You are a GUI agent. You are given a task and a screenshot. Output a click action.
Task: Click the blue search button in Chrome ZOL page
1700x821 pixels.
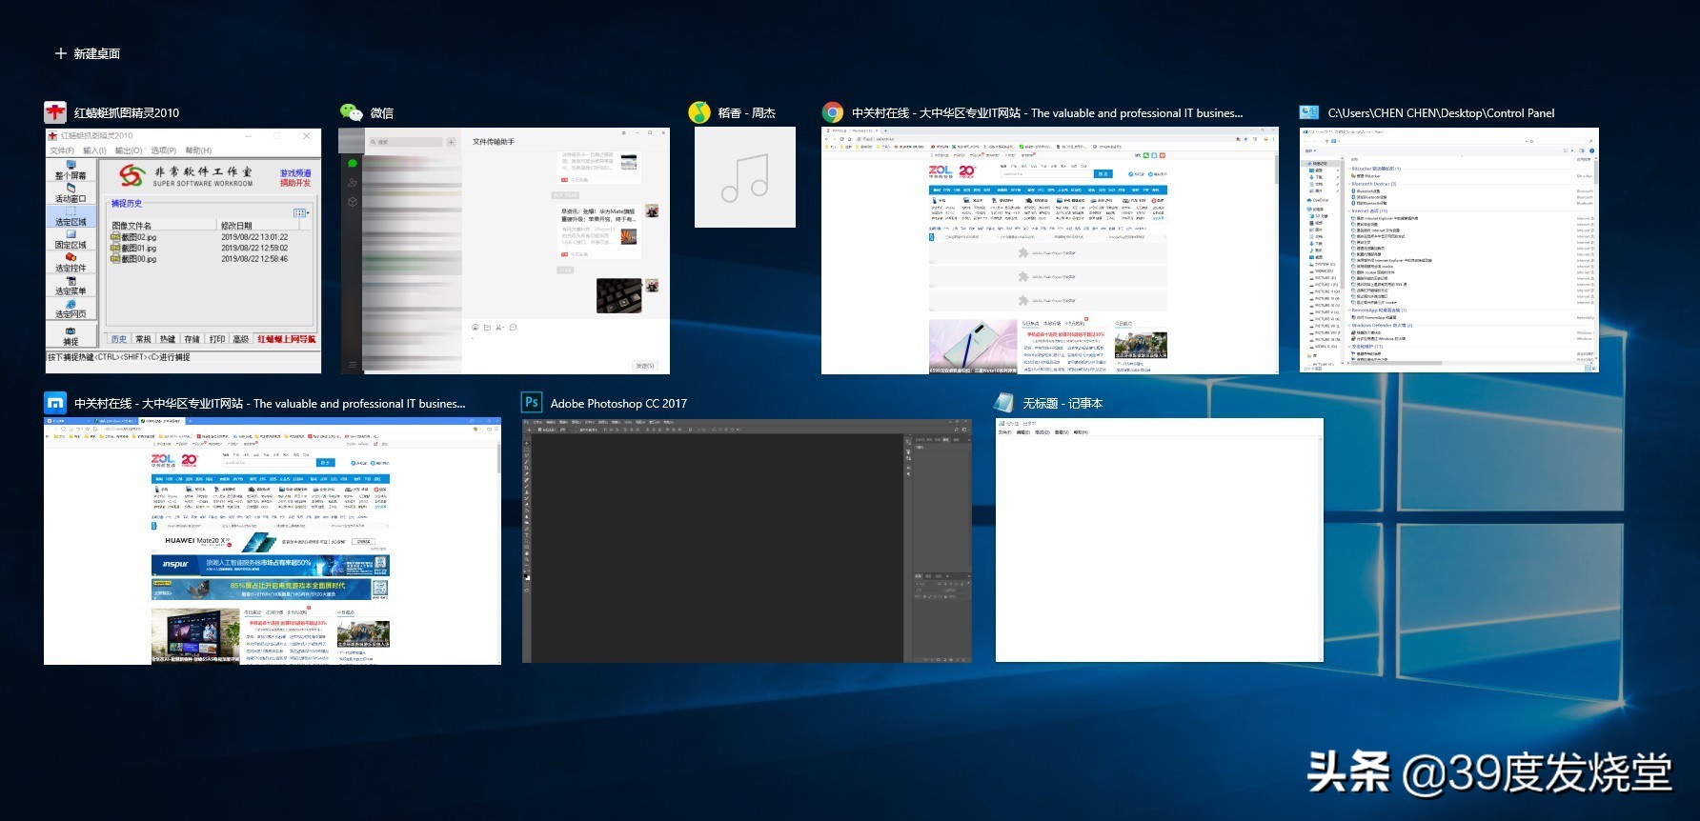1103,174
